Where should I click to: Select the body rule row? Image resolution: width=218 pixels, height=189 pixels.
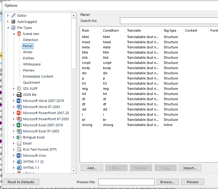[x=149, y=68]
